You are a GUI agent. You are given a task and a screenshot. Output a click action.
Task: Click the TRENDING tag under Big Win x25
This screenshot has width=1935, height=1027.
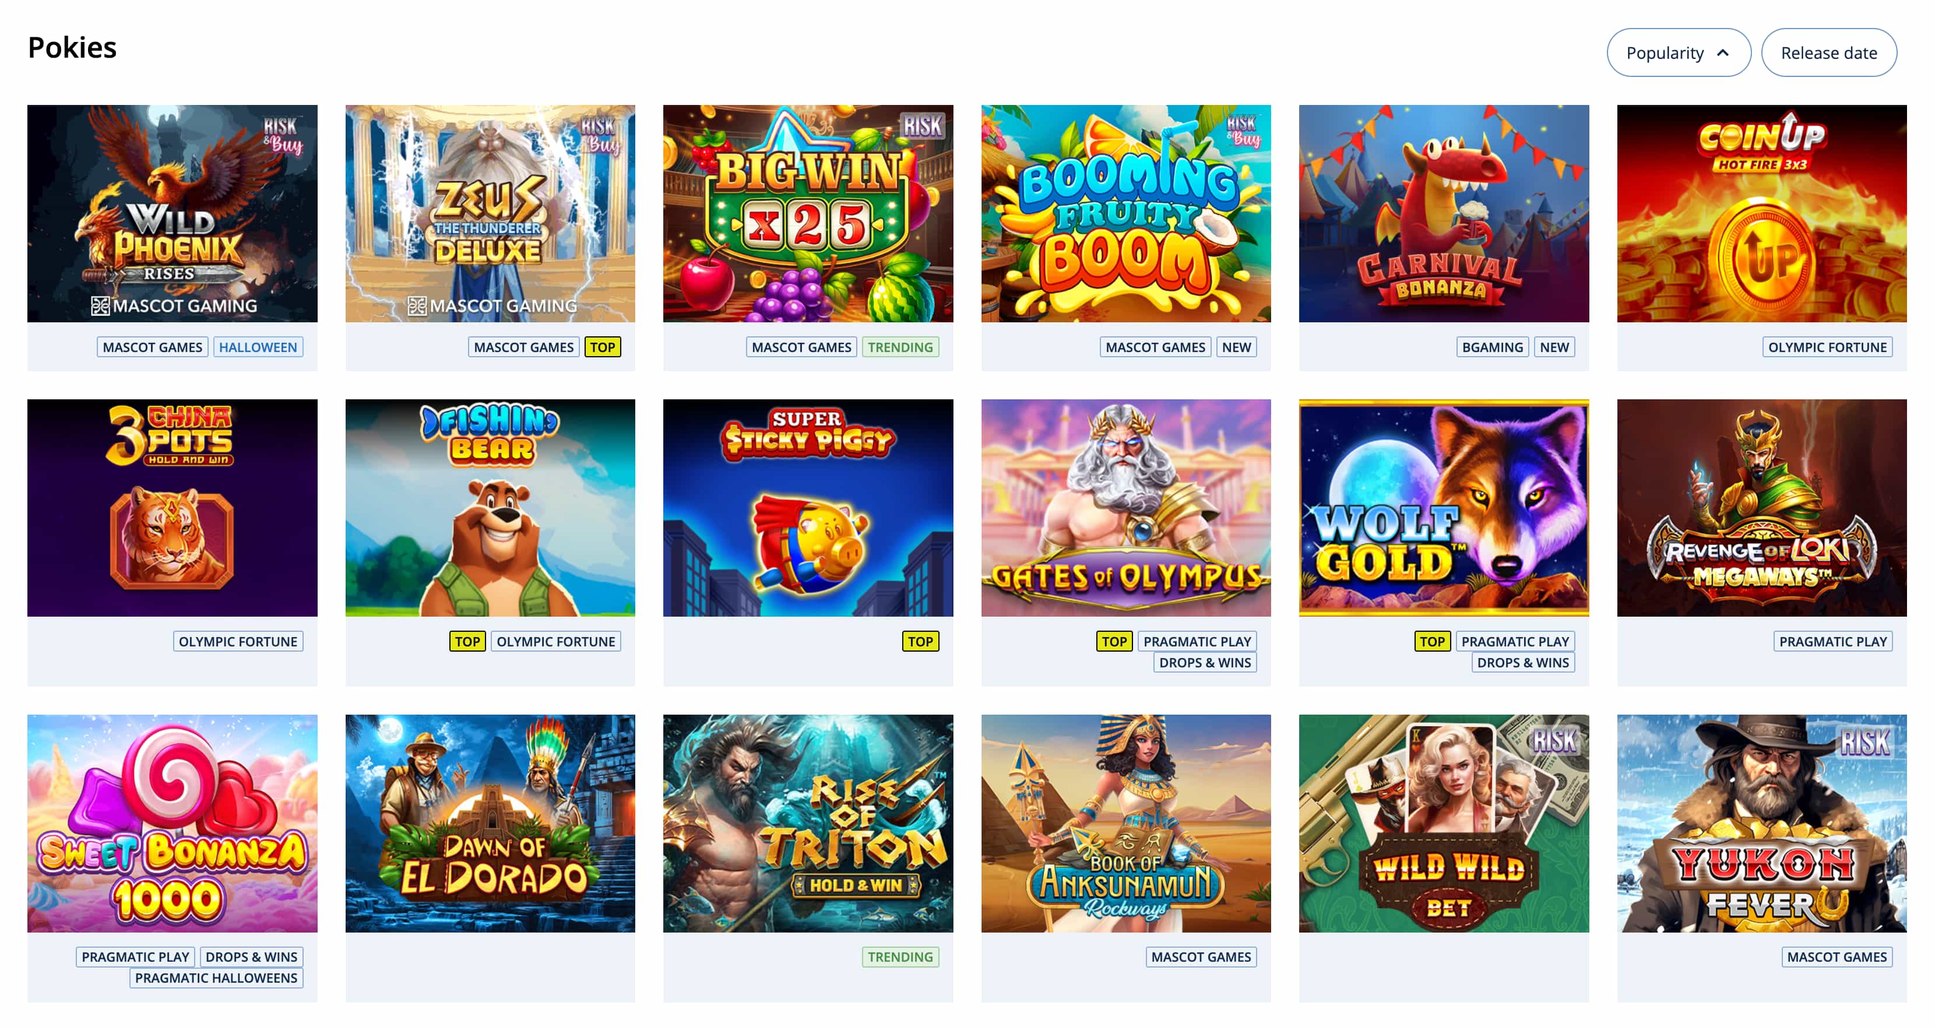900,347
